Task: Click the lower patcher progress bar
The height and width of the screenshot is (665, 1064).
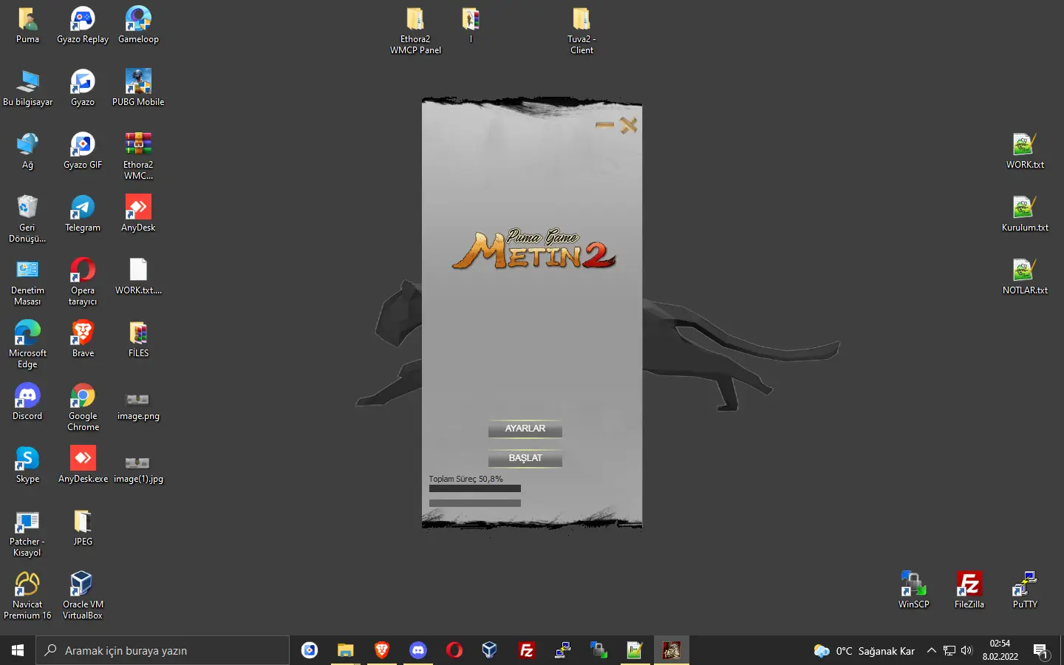Action: pyautogui.click(x=475, y=503)
